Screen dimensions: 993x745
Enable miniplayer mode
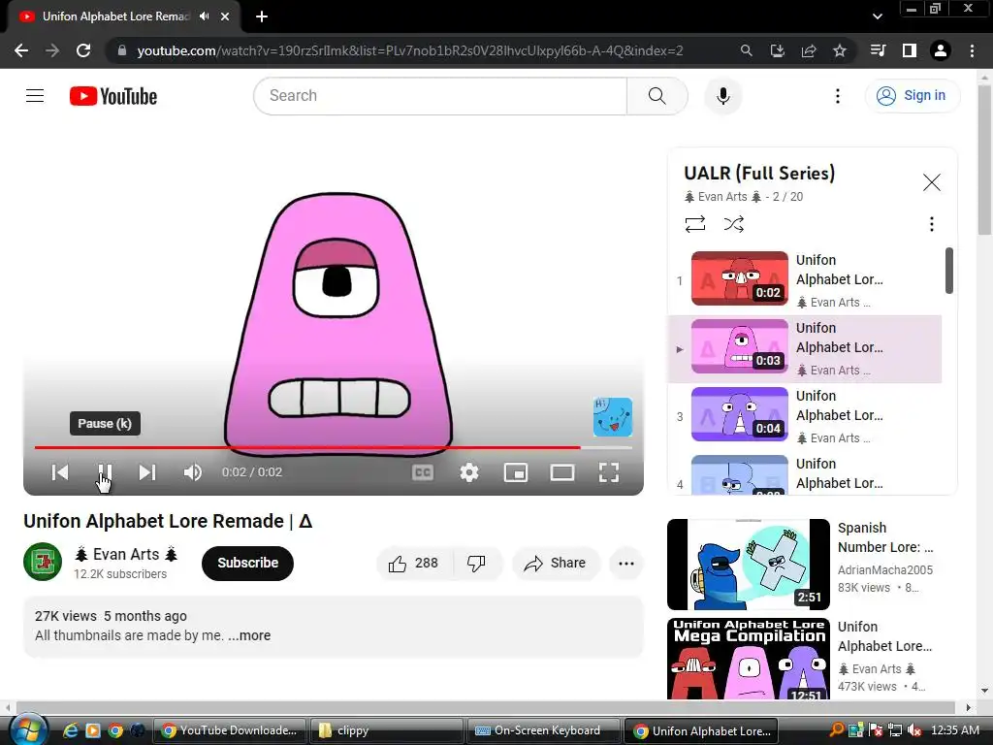(x=516, y=472)
